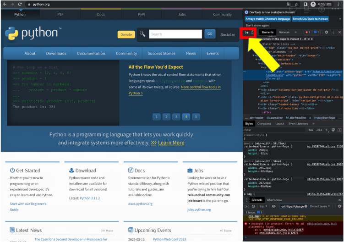Activate the DevTools element inspector picker
344x242 pixels.
(247, 33)
